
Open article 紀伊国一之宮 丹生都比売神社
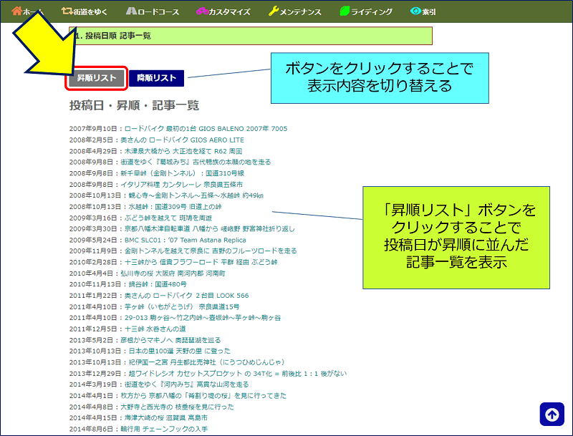[206, 362]
